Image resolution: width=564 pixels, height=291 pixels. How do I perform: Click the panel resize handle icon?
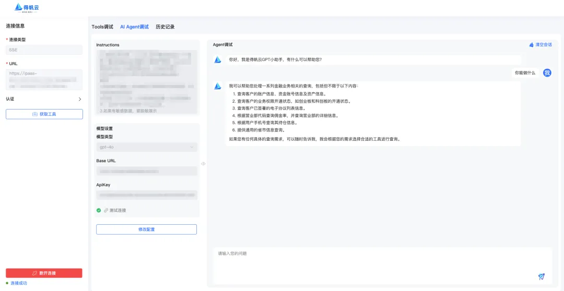[x=203, y=163]
